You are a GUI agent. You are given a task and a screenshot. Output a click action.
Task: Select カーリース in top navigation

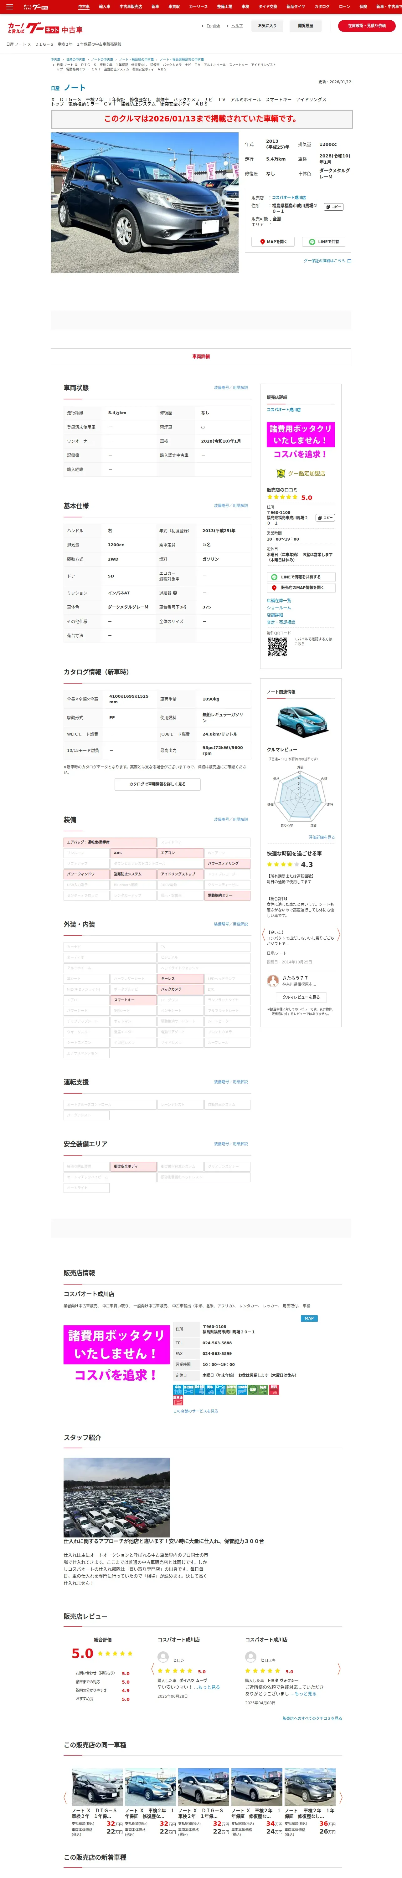click(x=198, y=7)
